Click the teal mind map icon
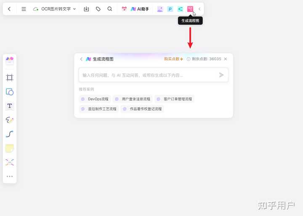Viewport: 303px width, 216px height. (x=180, y=9)
